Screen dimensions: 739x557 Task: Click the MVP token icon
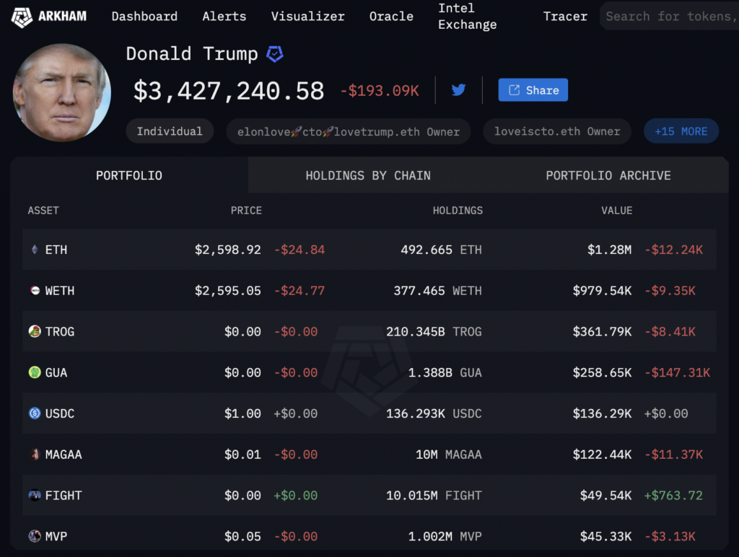coord(35,536)
